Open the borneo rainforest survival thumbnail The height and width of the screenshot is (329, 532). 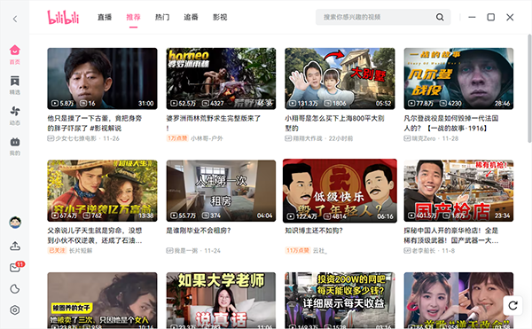pyautogui.click(x=221, y=79)
